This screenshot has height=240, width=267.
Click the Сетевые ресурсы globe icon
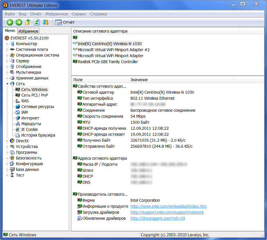[x=18, y=107]
